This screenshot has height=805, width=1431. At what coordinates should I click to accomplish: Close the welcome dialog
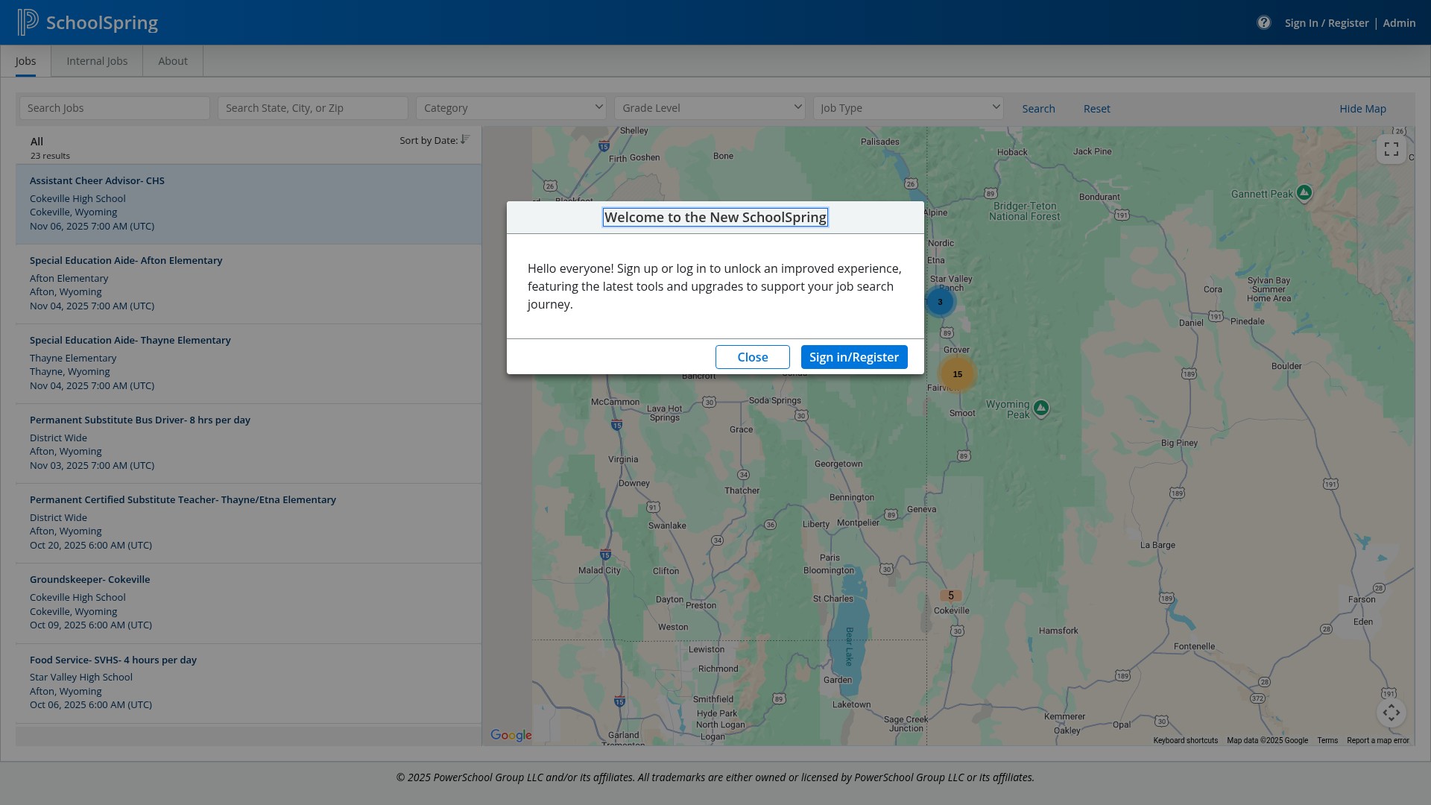click(753, 357)
